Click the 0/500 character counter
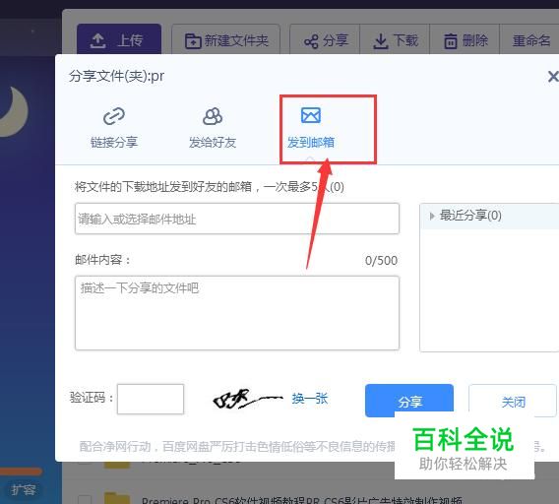The height and width of the screenshot is (504, 559). [x=381, y=261]
